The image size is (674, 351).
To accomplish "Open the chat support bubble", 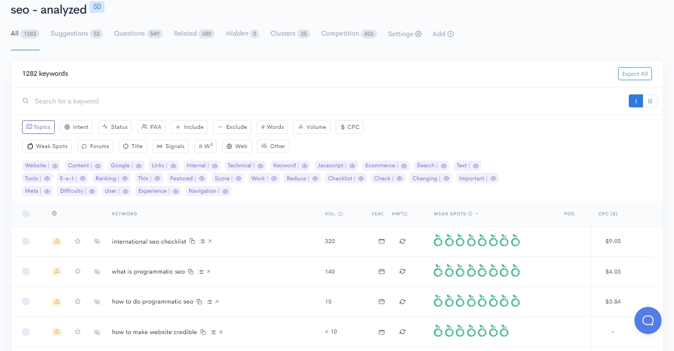I will click(648, 320).
